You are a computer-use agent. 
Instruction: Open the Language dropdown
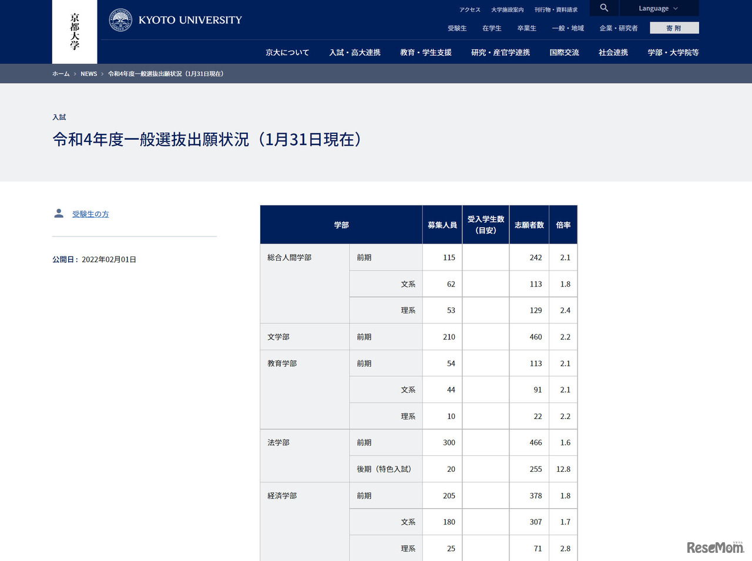coord(658,8)
